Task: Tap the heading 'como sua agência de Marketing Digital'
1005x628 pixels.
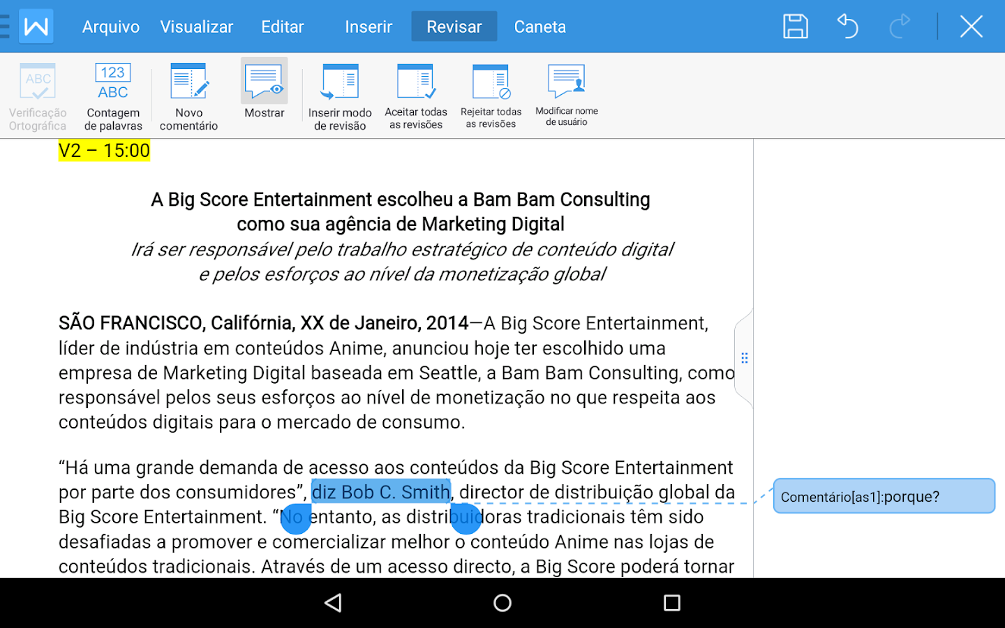Action: (401, 224)
